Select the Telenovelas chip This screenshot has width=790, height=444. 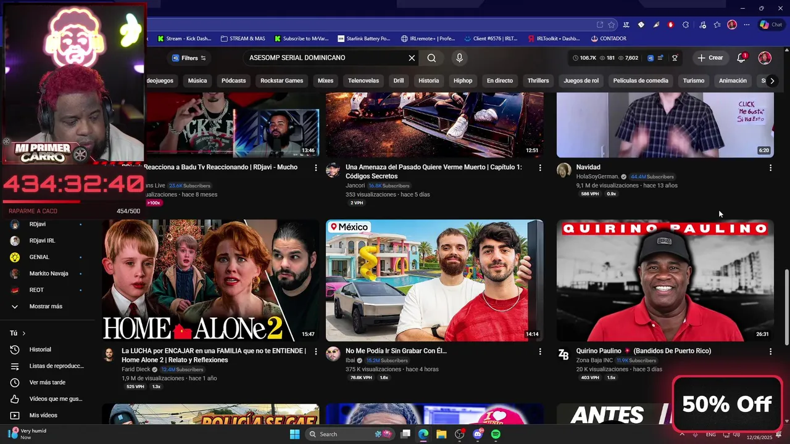tap(364, 81)
